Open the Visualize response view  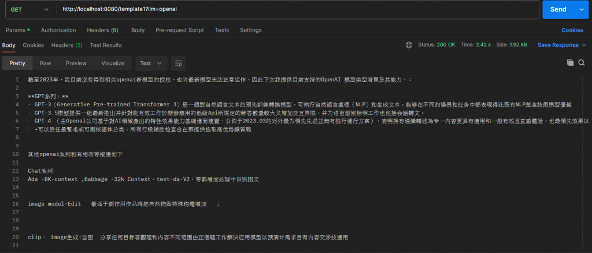(113, 63)
